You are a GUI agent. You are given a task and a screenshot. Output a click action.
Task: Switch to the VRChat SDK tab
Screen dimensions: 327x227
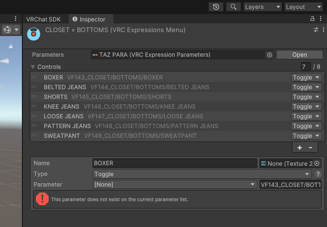43,19
